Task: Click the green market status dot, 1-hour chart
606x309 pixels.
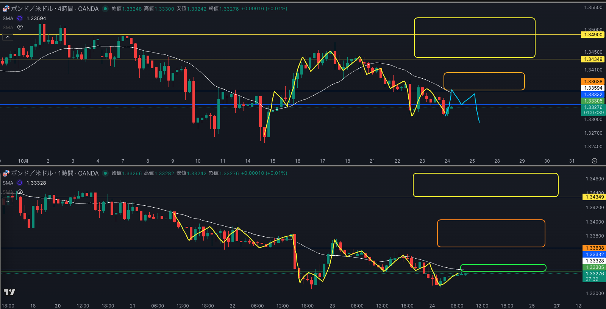Action: tap(105, 173)
